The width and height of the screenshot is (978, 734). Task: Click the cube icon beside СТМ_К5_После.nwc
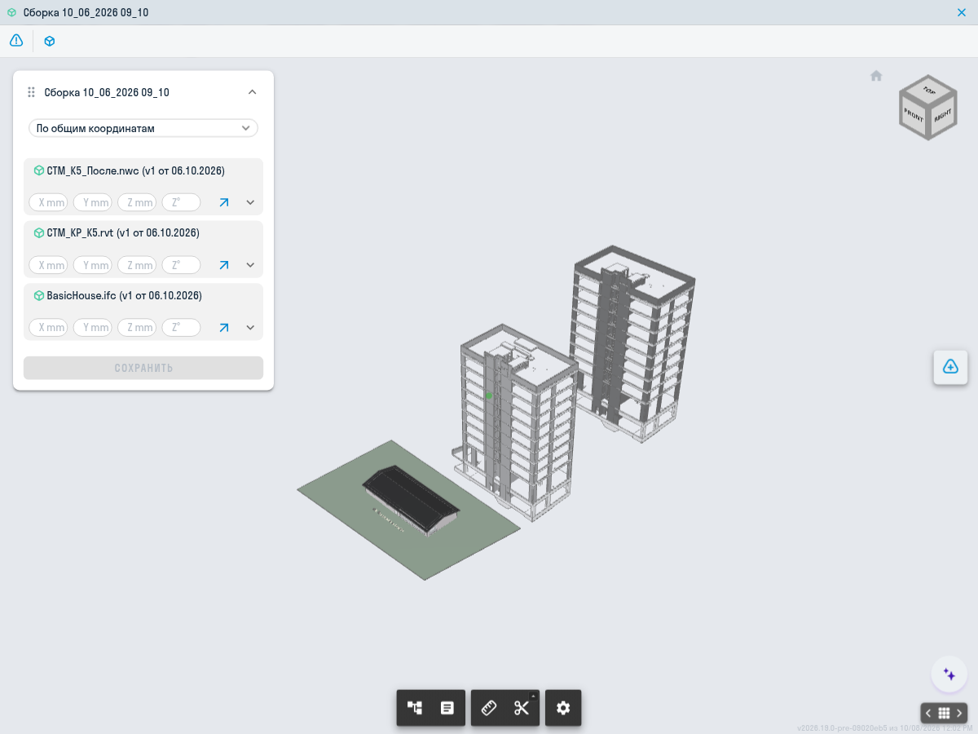(38, 171)
